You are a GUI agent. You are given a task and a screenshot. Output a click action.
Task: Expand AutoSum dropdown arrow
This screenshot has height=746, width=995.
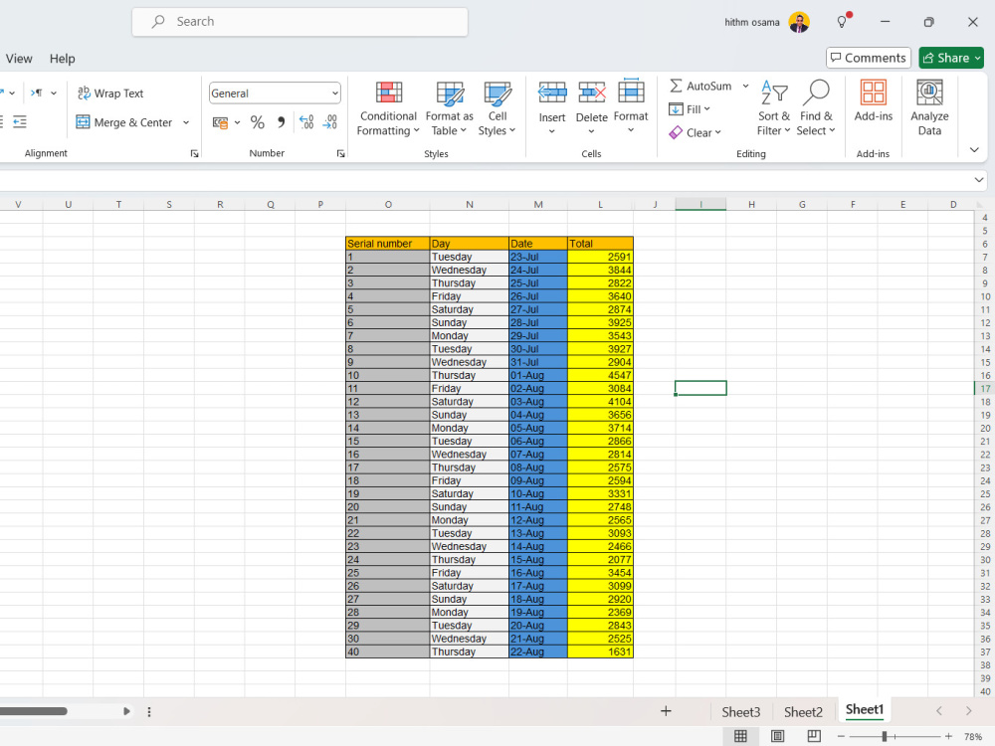click(x=745, y=86)
